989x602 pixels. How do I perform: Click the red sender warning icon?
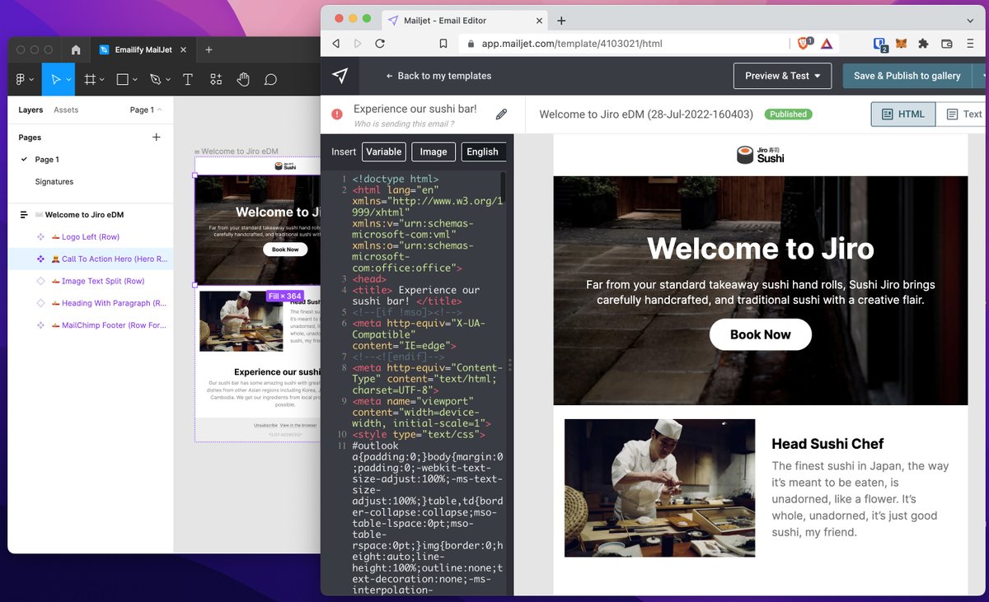[337, 114]
